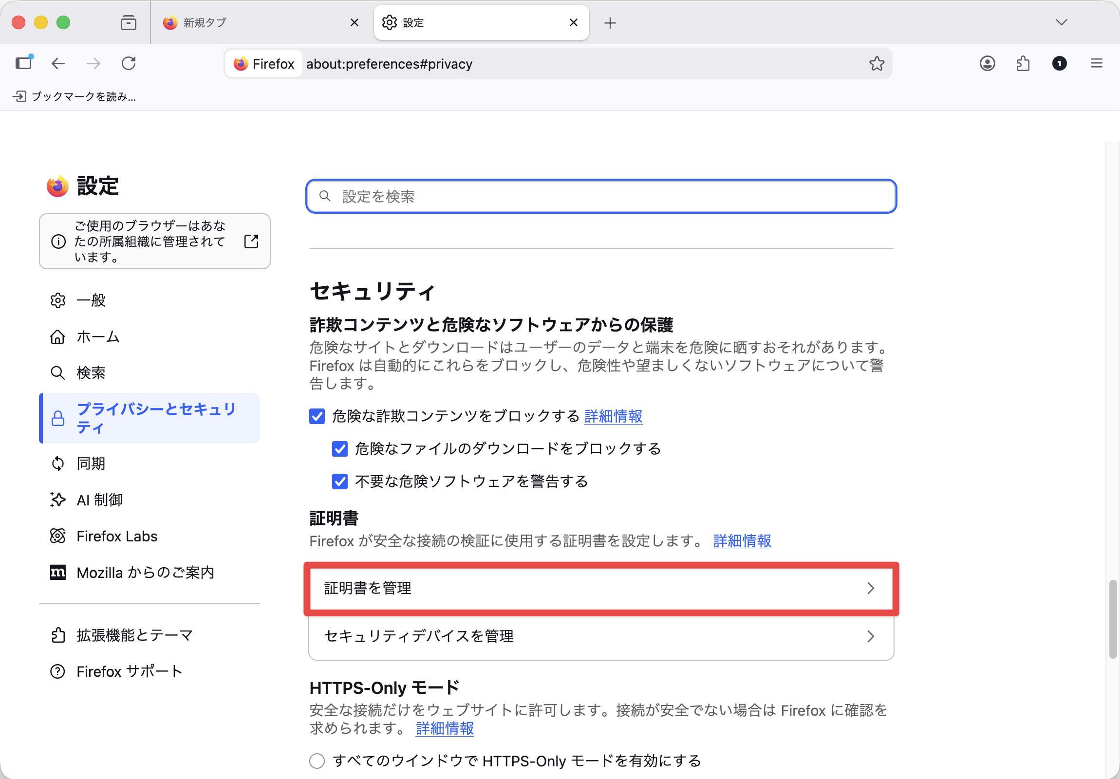This screenshot has height=779, width=1120.
Task: Open 拡張機能とテーマ link in sidebar
Action: point(149,635)
